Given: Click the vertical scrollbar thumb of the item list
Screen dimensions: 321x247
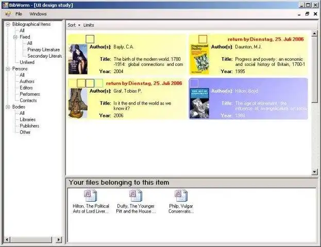Looking at the screenshot, I should click(314, 69).
